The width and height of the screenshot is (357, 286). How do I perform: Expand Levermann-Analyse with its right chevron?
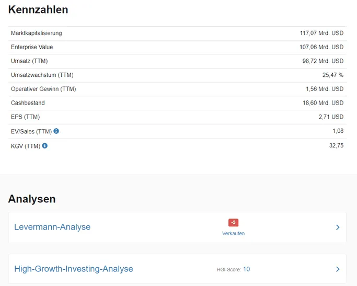338,227
